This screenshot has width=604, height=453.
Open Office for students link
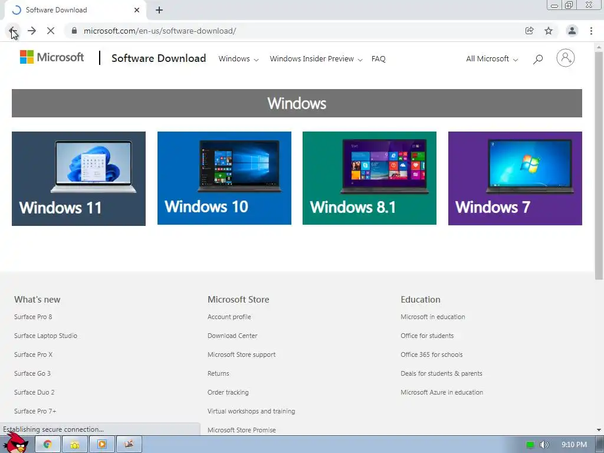tap(427, 336)
